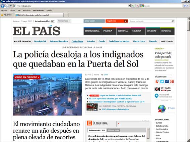Click the Twitter follow icon

pos(162,82)
